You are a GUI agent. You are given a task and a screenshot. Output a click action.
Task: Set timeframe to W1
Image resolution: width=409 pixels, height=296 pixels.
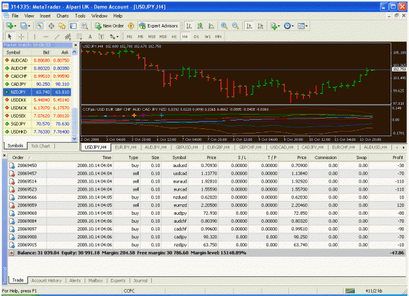point(207,37)
